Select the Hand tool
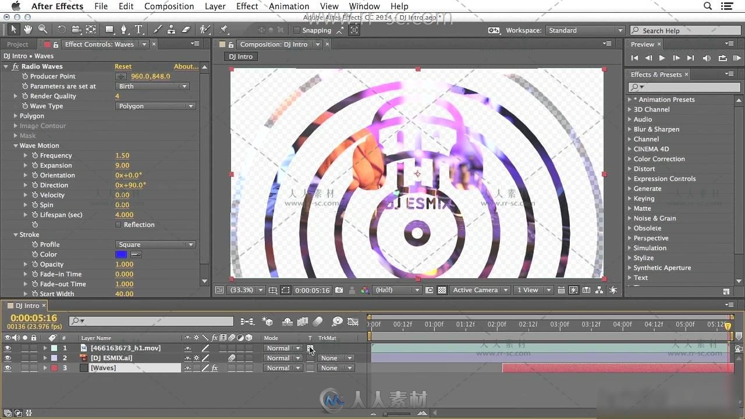The height and width of the screenshot is (419, 745). pos(28,30)
